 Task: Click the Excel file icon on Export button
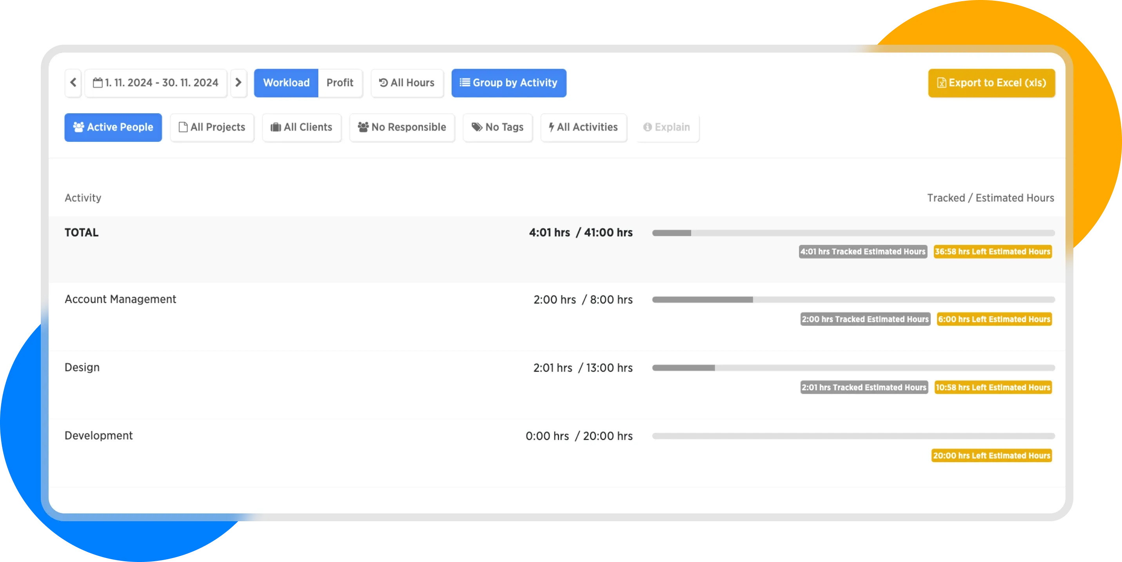941,83
